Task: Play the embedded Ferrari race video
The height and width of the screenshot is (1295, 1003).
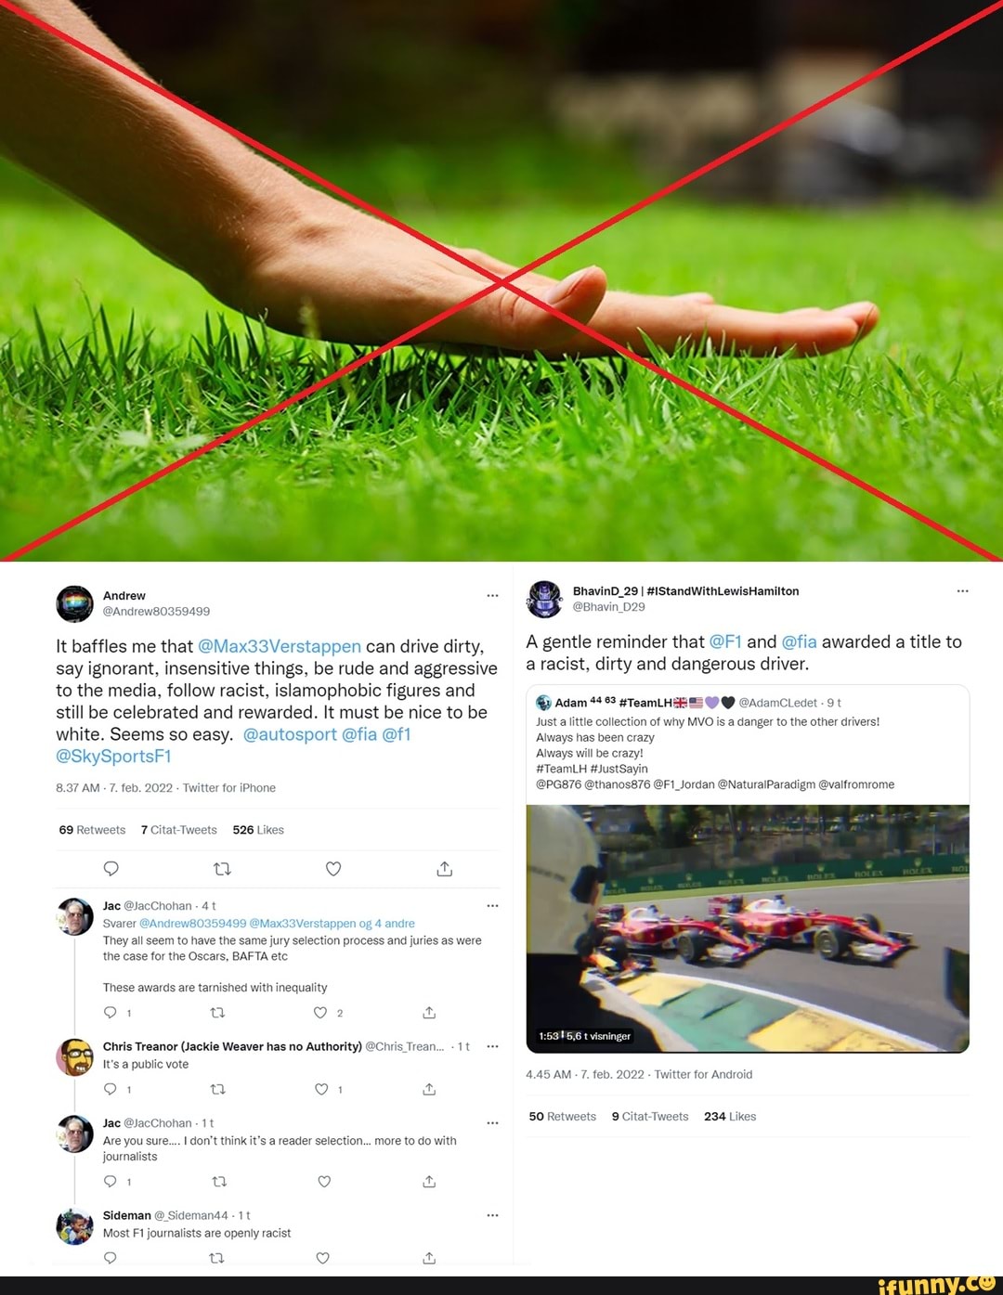Action: point(748,928)
